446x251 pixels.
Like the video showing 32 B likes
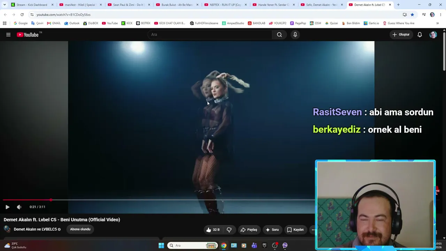point(213,230)
